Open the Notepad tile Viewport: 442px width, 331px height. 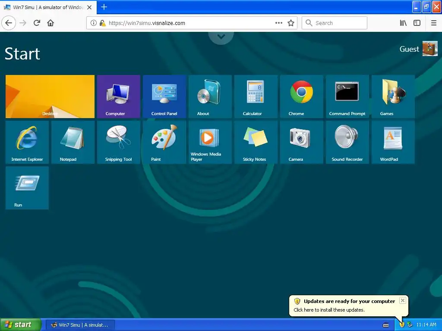coord(73,142)
